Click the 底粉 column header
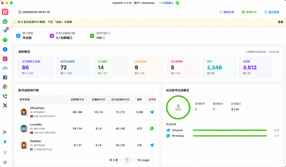The image size is (286, 167). click(x=140, y=99)
